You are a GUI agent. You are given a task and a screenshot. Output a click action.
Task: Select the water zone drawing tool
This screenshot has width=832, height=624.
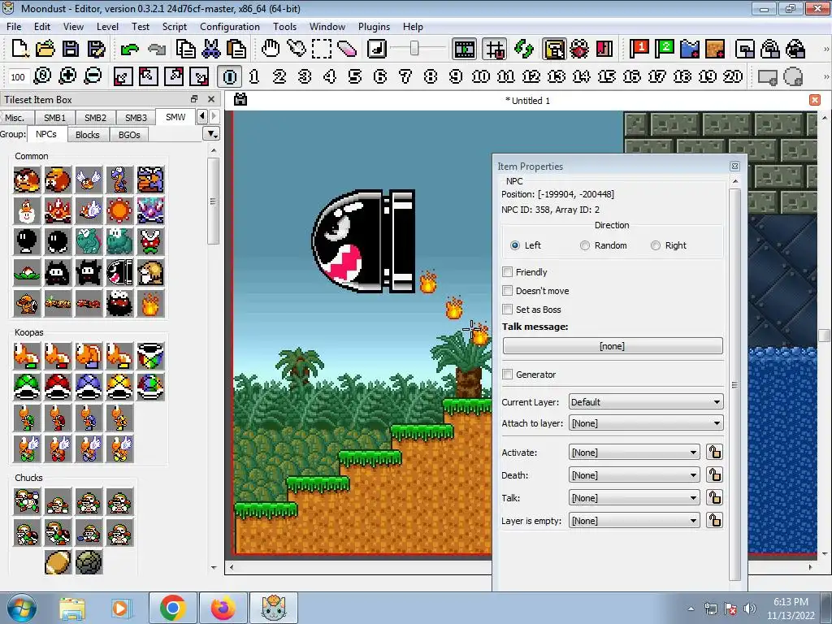click(689, 49)
